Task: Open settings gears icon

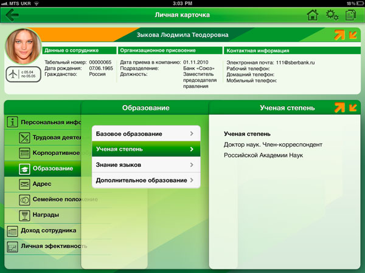Action: click(332, 15)
